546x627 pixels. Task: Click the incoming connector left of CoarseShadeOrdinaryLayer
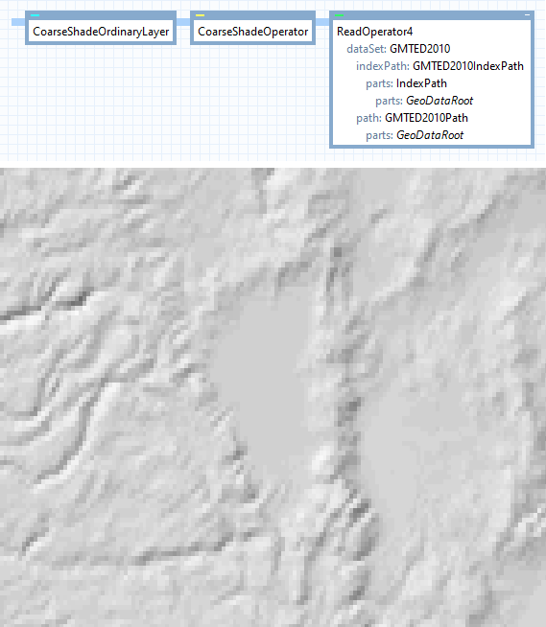point(18,22)
